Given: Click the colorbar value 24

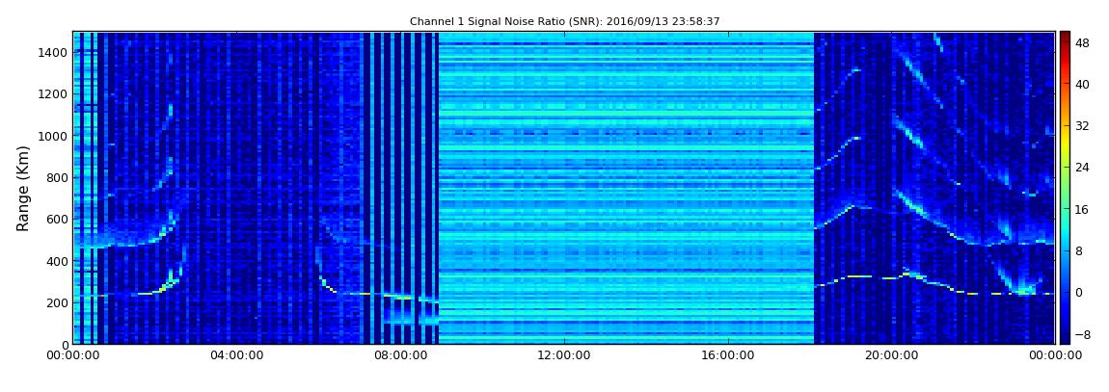Looking at the screenshot, I should click(1082, 168).
